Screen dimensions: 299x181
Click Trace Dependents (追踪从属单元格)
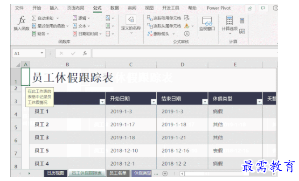[x=164, y=26]
